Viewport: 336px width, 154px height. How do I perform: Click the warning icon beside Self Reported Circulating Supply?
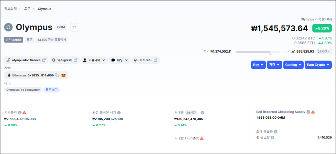[313, 112]
